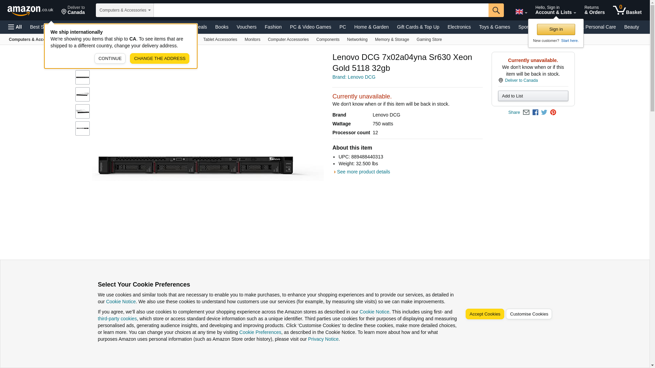Click into the search input field

coord(321,10)
